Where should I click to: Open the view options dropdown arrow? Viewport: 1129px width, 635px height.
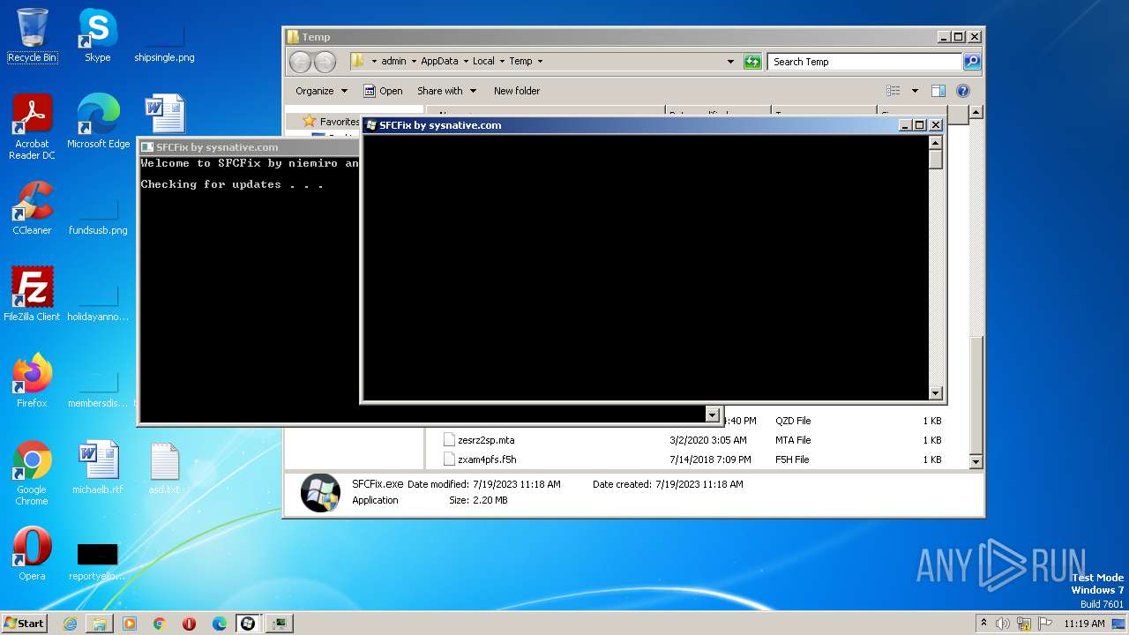tap(915, 91)
